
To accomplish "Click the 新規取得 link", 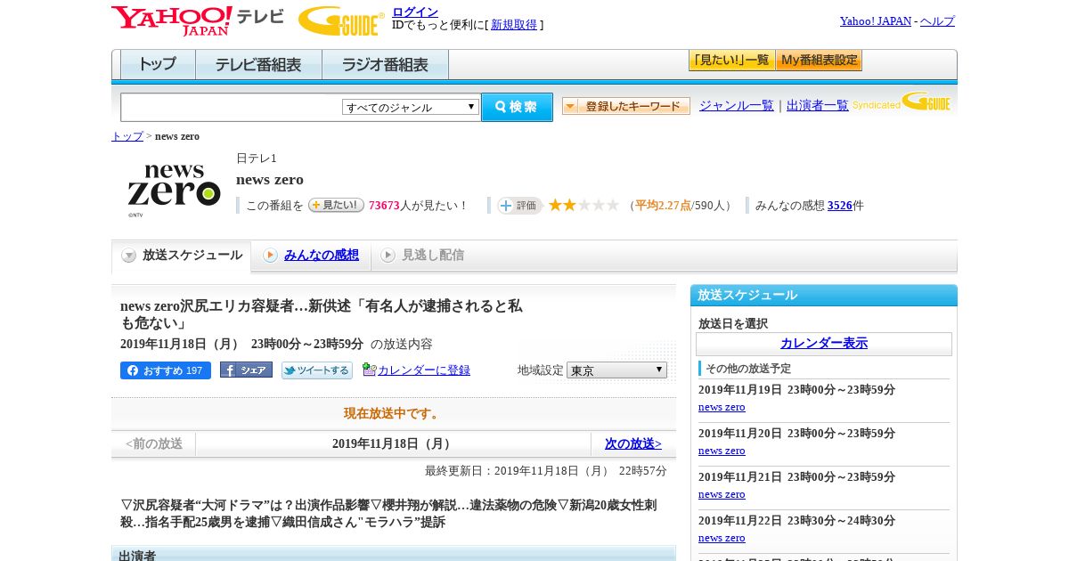I will tap(514, 25).
